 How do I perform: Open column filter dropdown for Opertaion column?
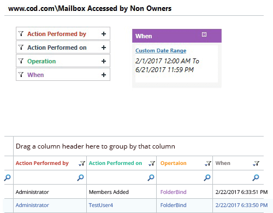click(x=208, y=163)
